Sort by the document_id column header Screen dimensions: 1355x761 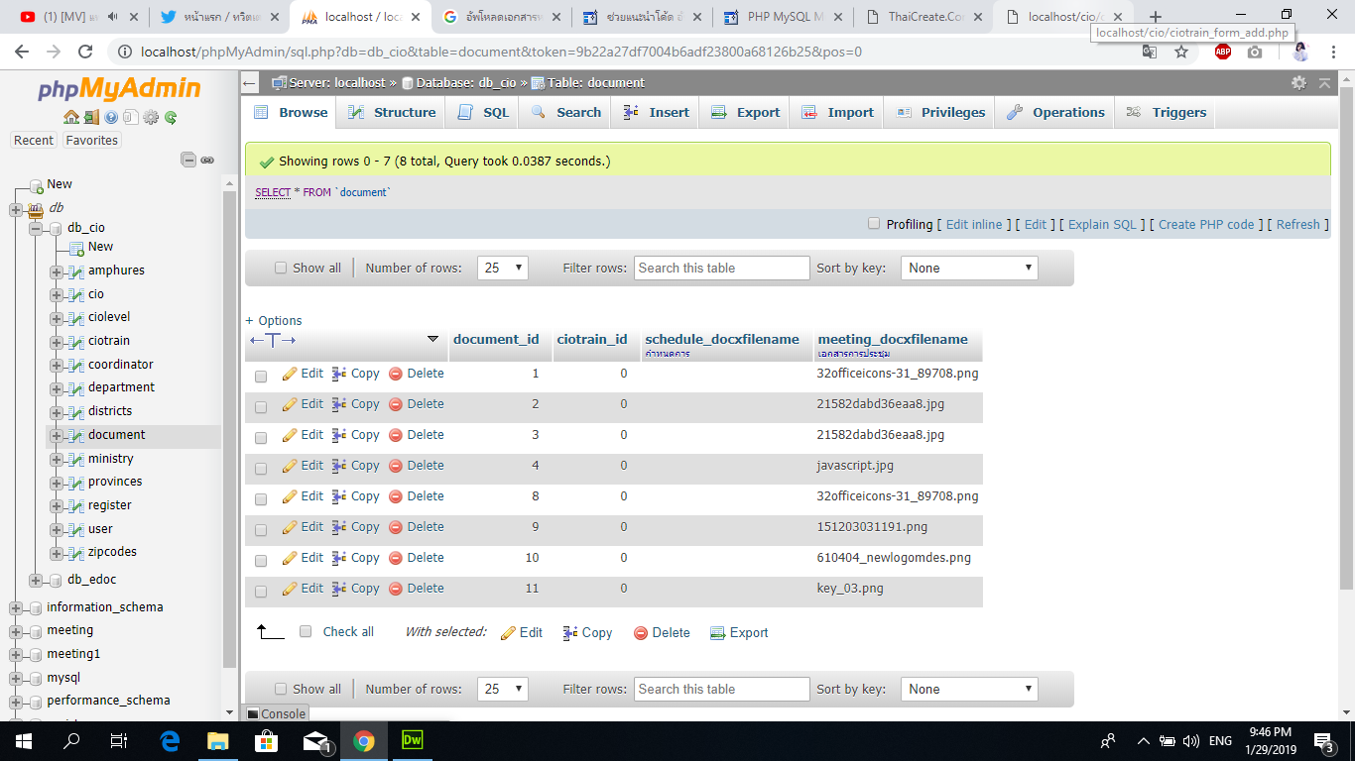[496, 339]
